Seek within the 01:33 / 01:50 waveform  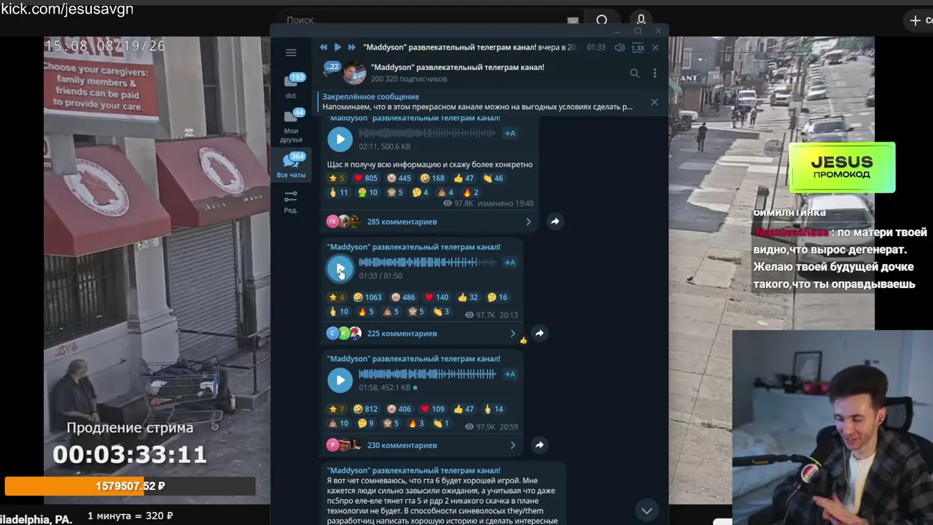tap(427, 262)
